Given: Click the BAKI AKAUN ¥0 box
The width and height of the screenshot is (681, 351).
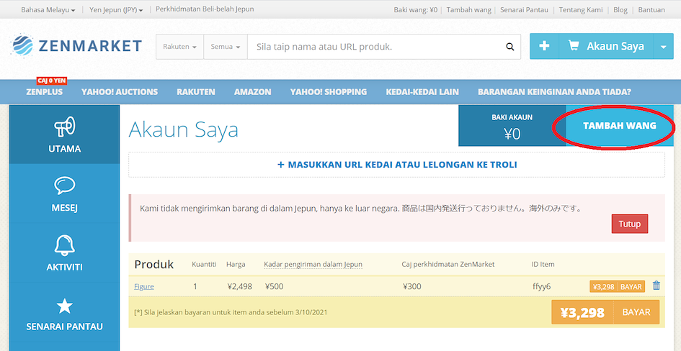Looking at the screenshot, I should click(x=512, y=126).
